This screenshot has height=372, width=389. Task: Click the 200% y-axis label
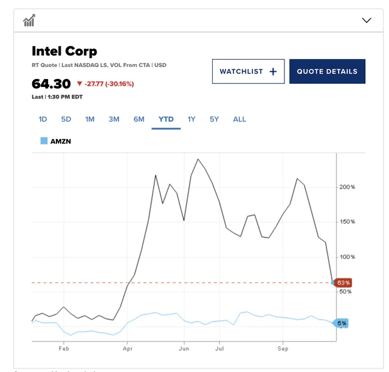tap(347, 187)
